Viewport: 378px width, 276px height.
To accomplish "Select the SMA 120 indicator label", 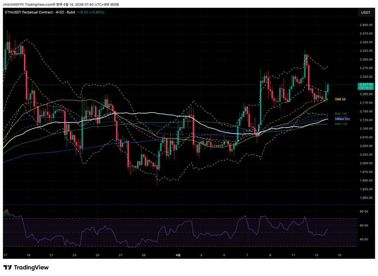I will coord(340,124).
